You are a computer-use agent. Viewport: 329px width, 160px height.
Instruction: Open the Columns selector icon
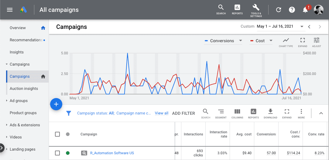pos(237,113)
